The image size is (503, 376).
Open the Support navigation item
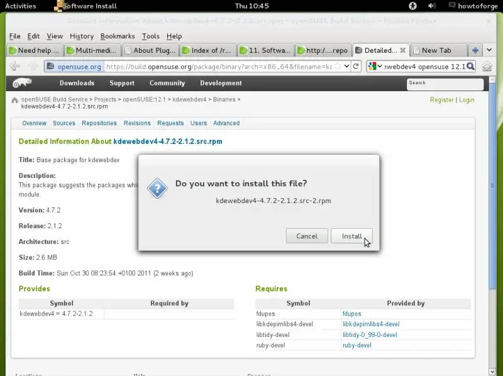pyautogui.click(x=122, y=83)
